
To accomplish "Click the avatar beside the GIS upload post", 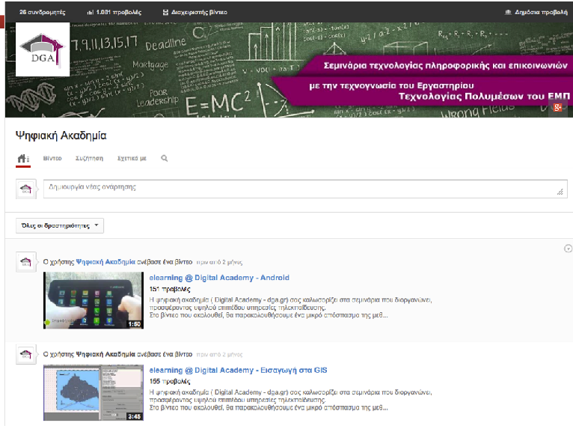I will pyautogui.click(x=25, y=354).
